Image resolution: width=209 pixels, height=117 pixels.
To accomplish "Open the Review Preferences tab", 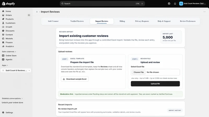I will click(x=188, y=21).
